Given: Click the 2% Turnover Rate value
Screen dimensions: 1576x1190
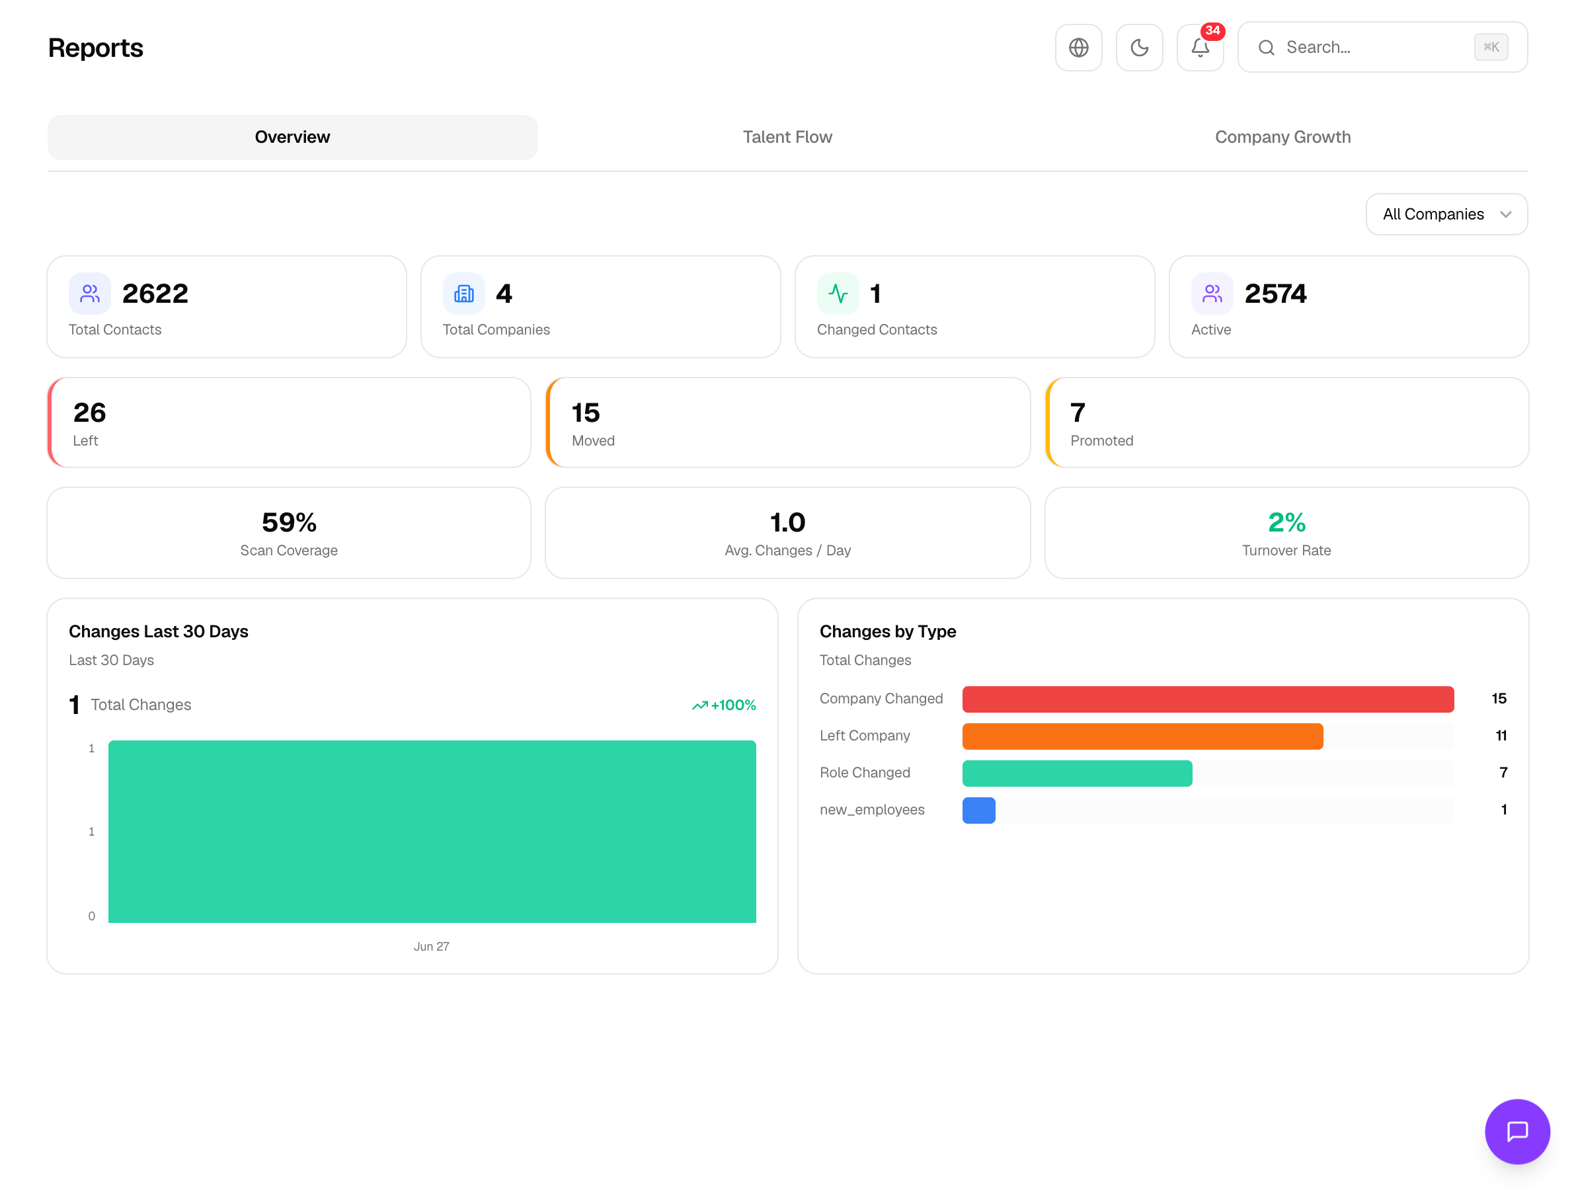Looking at the screenshot, I should coord(1286,522).
